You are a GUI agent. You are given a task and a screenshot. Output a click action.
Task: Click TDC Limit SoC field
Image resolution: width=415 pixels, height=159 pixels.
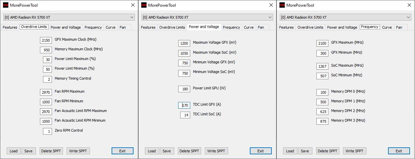coord(185,115)
